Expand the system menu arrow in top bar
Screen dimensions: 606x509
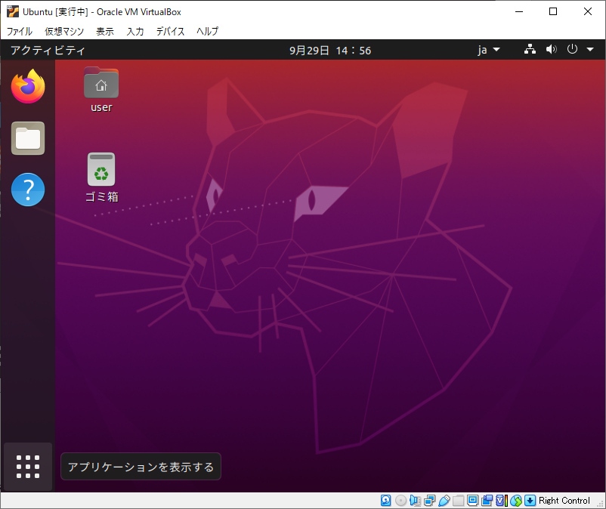click(590, 49)
